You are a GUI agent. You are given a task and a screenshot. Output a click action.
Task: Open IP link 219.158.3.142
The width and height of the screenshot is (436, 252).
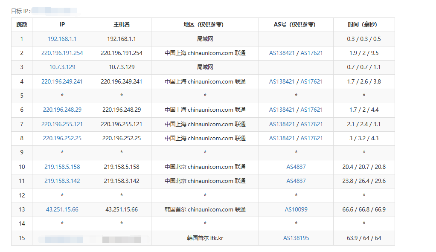tap(62, 181)
